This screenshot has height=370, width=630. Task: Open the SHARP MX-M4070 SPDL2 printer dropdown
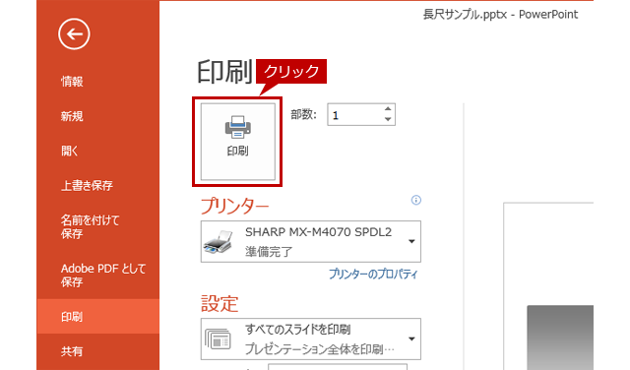pos(311,241)
